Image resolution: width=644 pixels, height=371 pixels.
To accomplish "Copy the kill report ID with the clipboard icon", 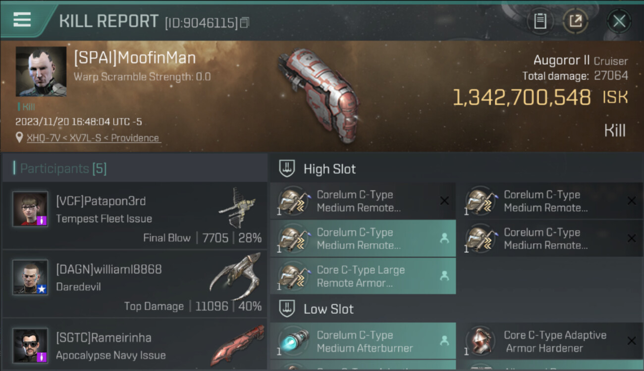I will pyautogui.click(x=245, y=23).
